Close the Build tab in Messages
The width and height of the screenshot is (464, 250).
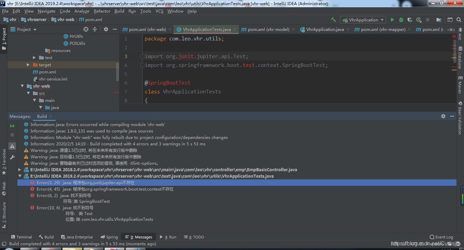point(51,116)
